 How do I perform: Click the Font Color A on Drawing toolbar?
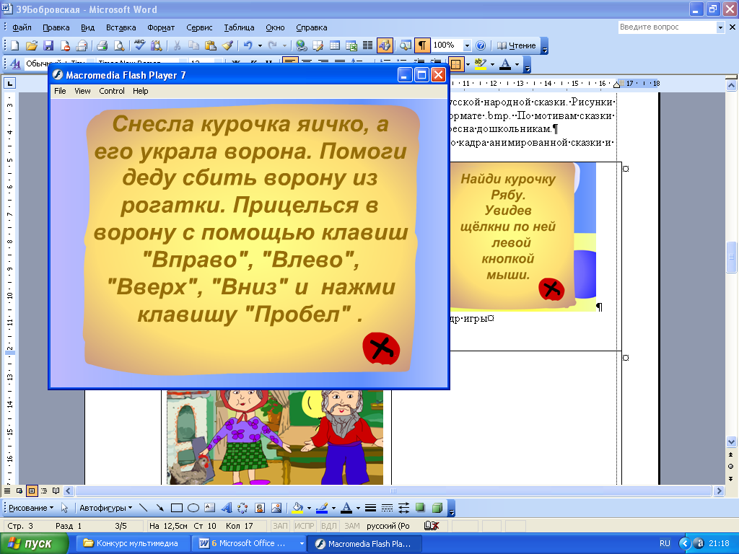[346, 508]
